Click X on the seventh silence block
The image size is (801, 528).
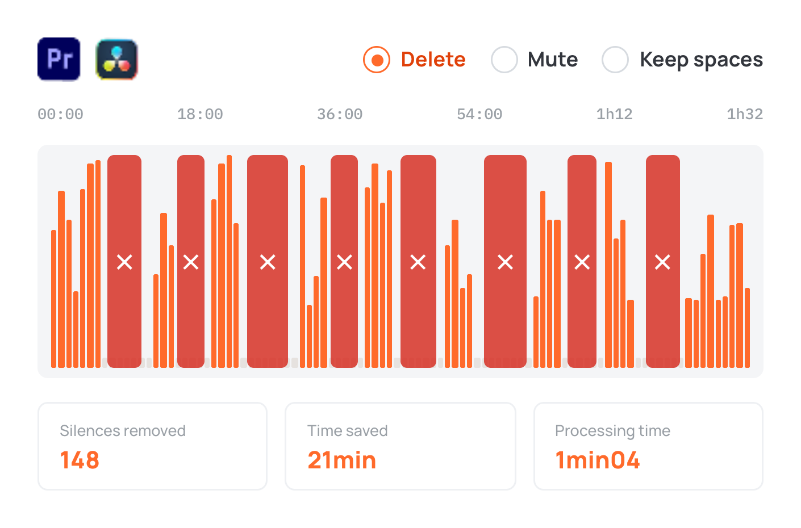coord(582,262)
